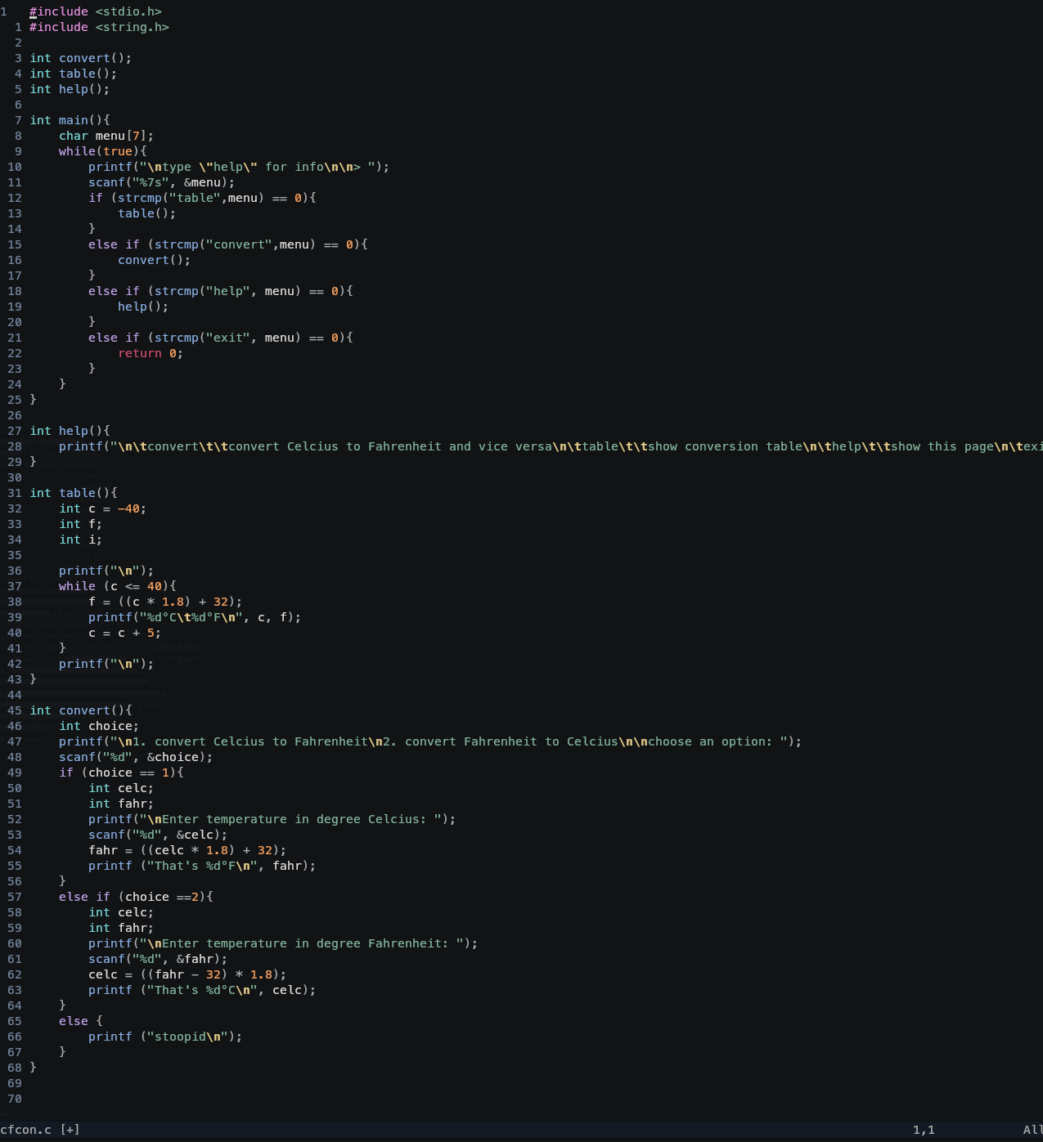Click 'scanf("%d", &celc);' line
Image resolution: width=1043 pixels, height=1142 pixels.
click(x=158, y=835)
